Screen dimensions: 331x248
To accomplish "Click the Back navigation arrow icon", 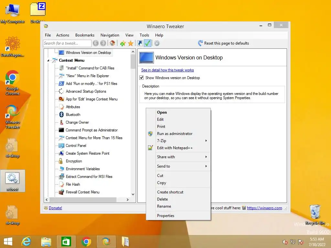I will click(96, 43).
